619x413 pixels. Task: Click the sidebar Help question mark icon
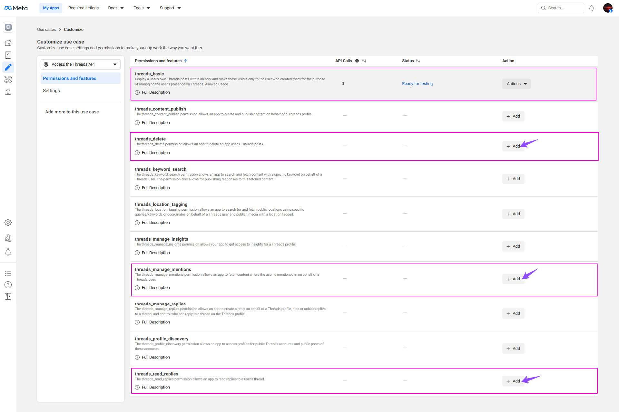click(8, 285)
